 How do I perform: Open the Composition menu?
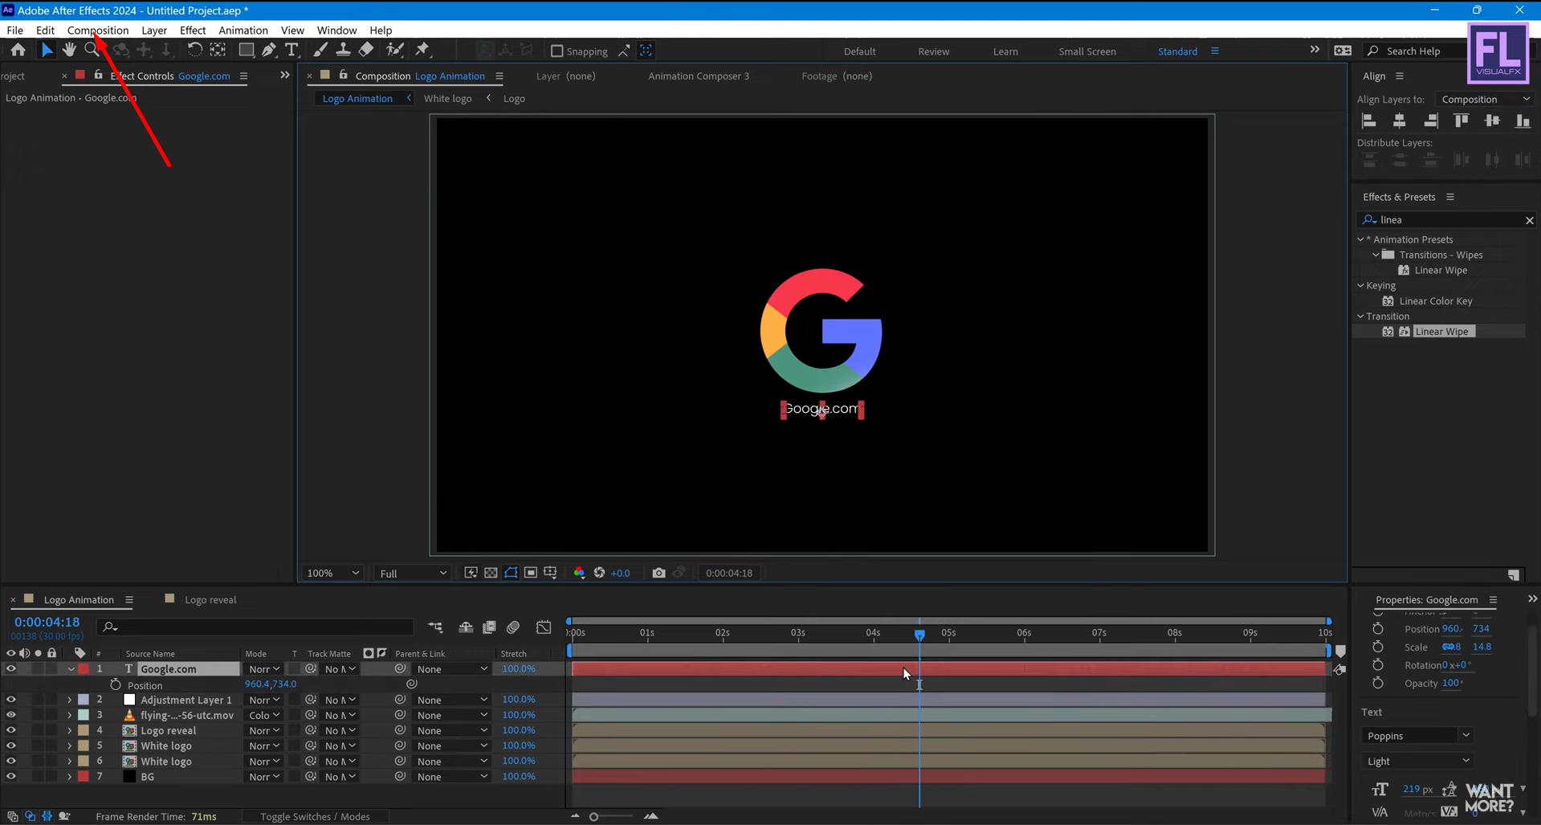pos(98,30)
